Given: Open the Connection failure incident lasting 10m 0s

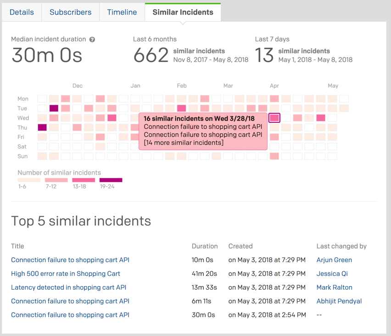Looking at the screenshot, I should [70, 260].
